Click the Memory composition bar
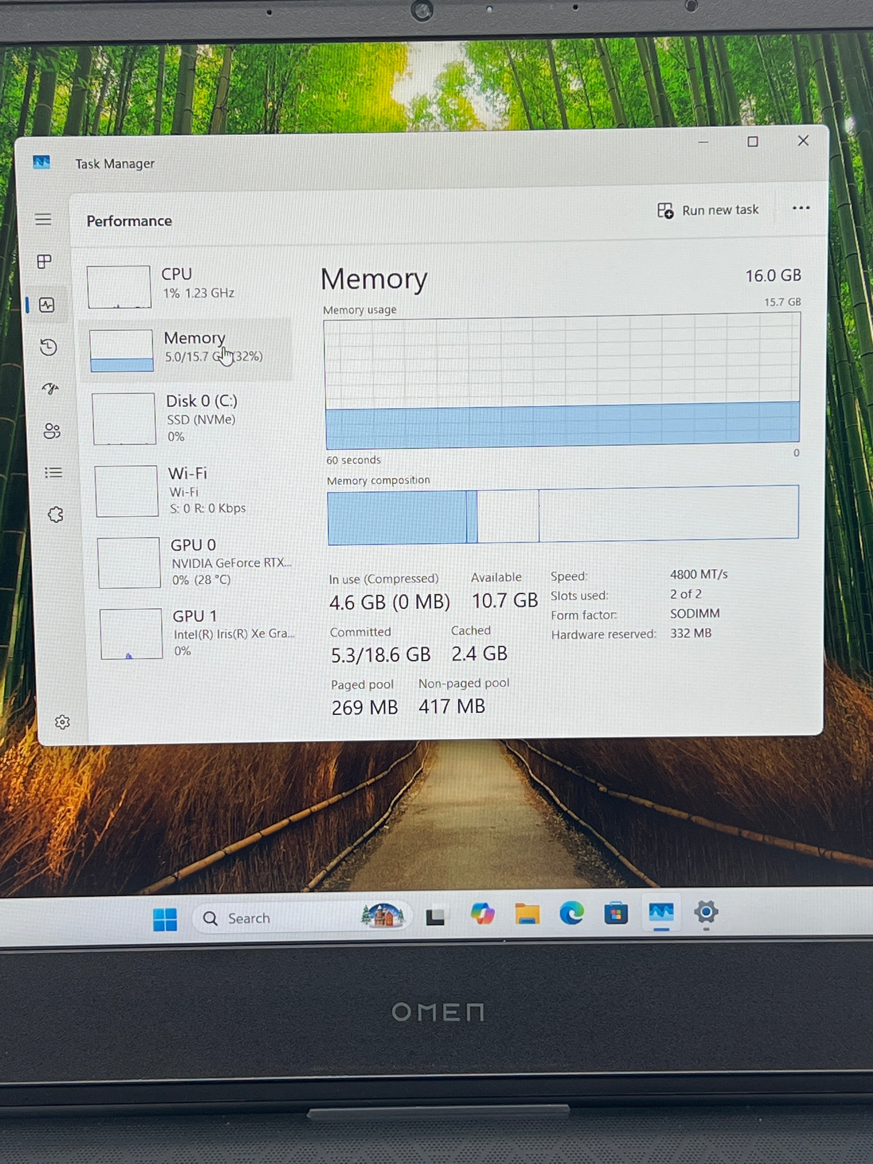Viewport: 873px width, 1164px height. [x=563, y=515]
